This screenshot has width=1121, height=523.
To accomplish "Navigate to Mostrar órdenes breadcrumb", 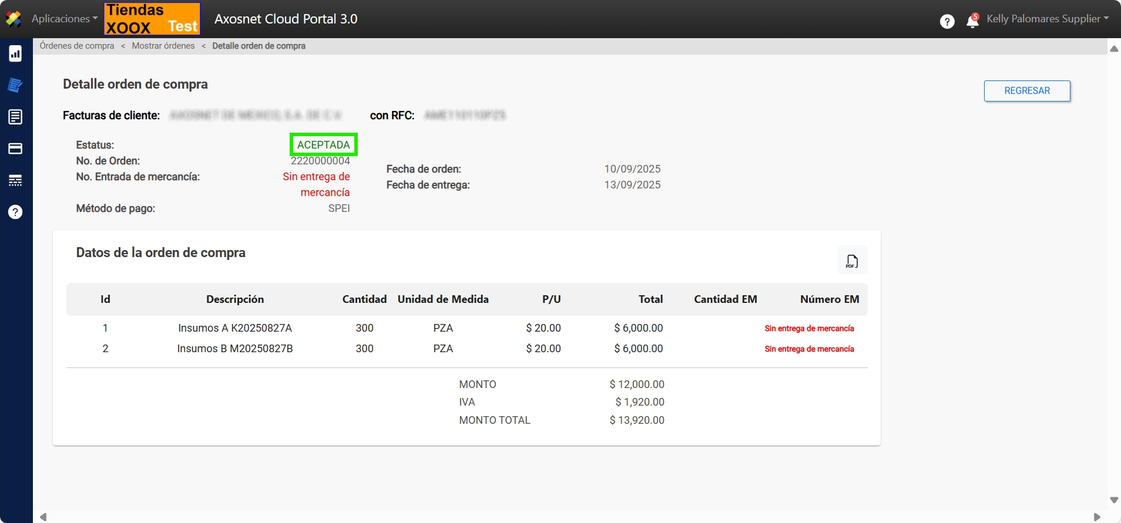I will [x=163, y=46].
